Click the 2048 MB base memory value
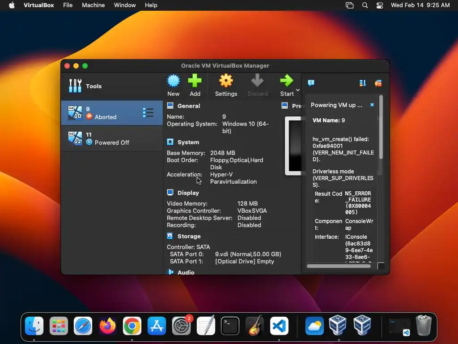Viewport: 458px width, 344px height. click(223, 153)
